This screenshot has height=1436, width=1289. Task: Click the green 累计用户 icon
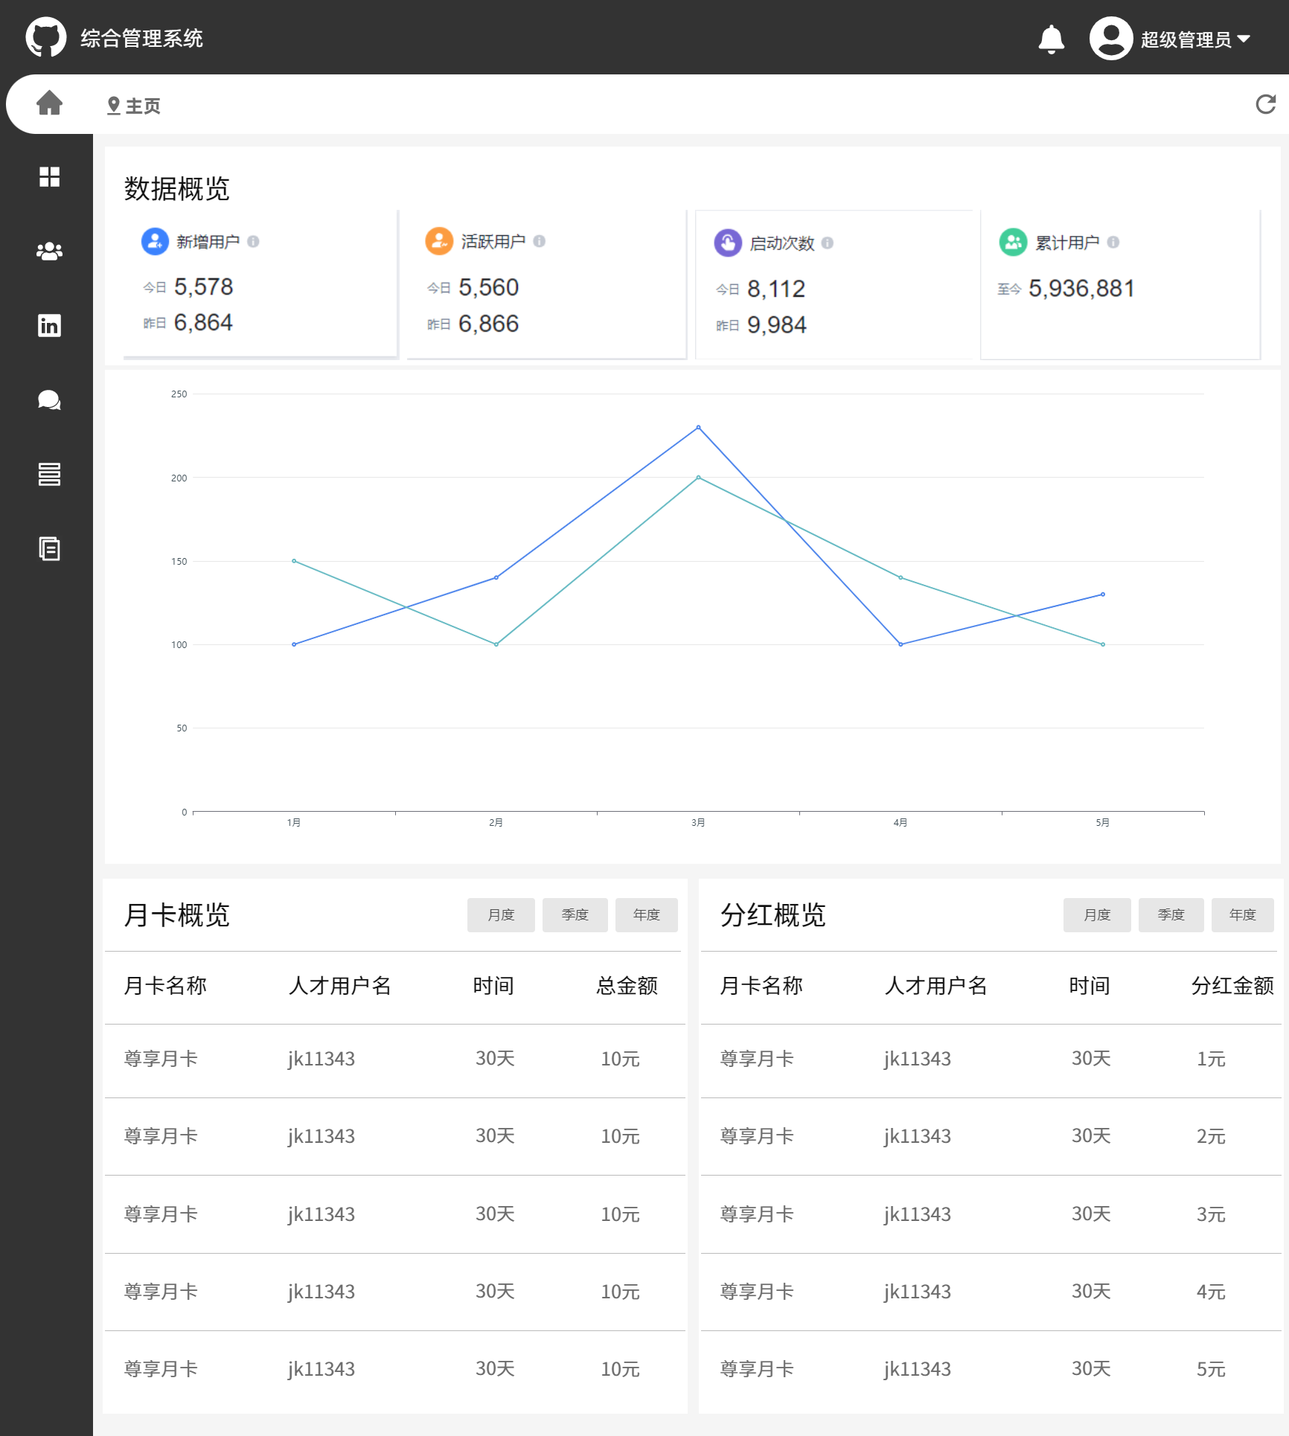click(1013, 242)
